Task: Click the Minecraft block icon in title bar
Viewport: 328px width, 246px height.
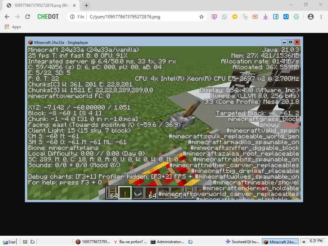Action: 30,43
